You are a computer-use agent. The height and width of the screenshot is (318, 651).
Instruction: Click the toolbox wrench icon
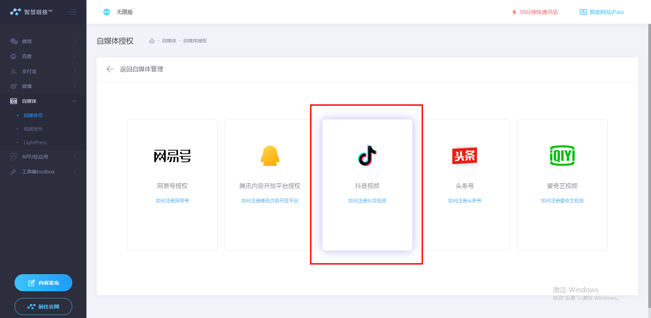(x=14, y=172)
